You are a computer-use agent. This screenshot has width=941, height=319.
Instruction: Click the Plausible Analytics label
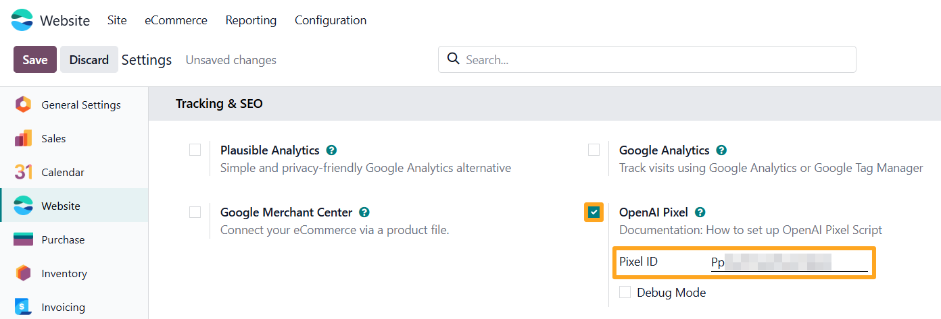coord(270,150)
